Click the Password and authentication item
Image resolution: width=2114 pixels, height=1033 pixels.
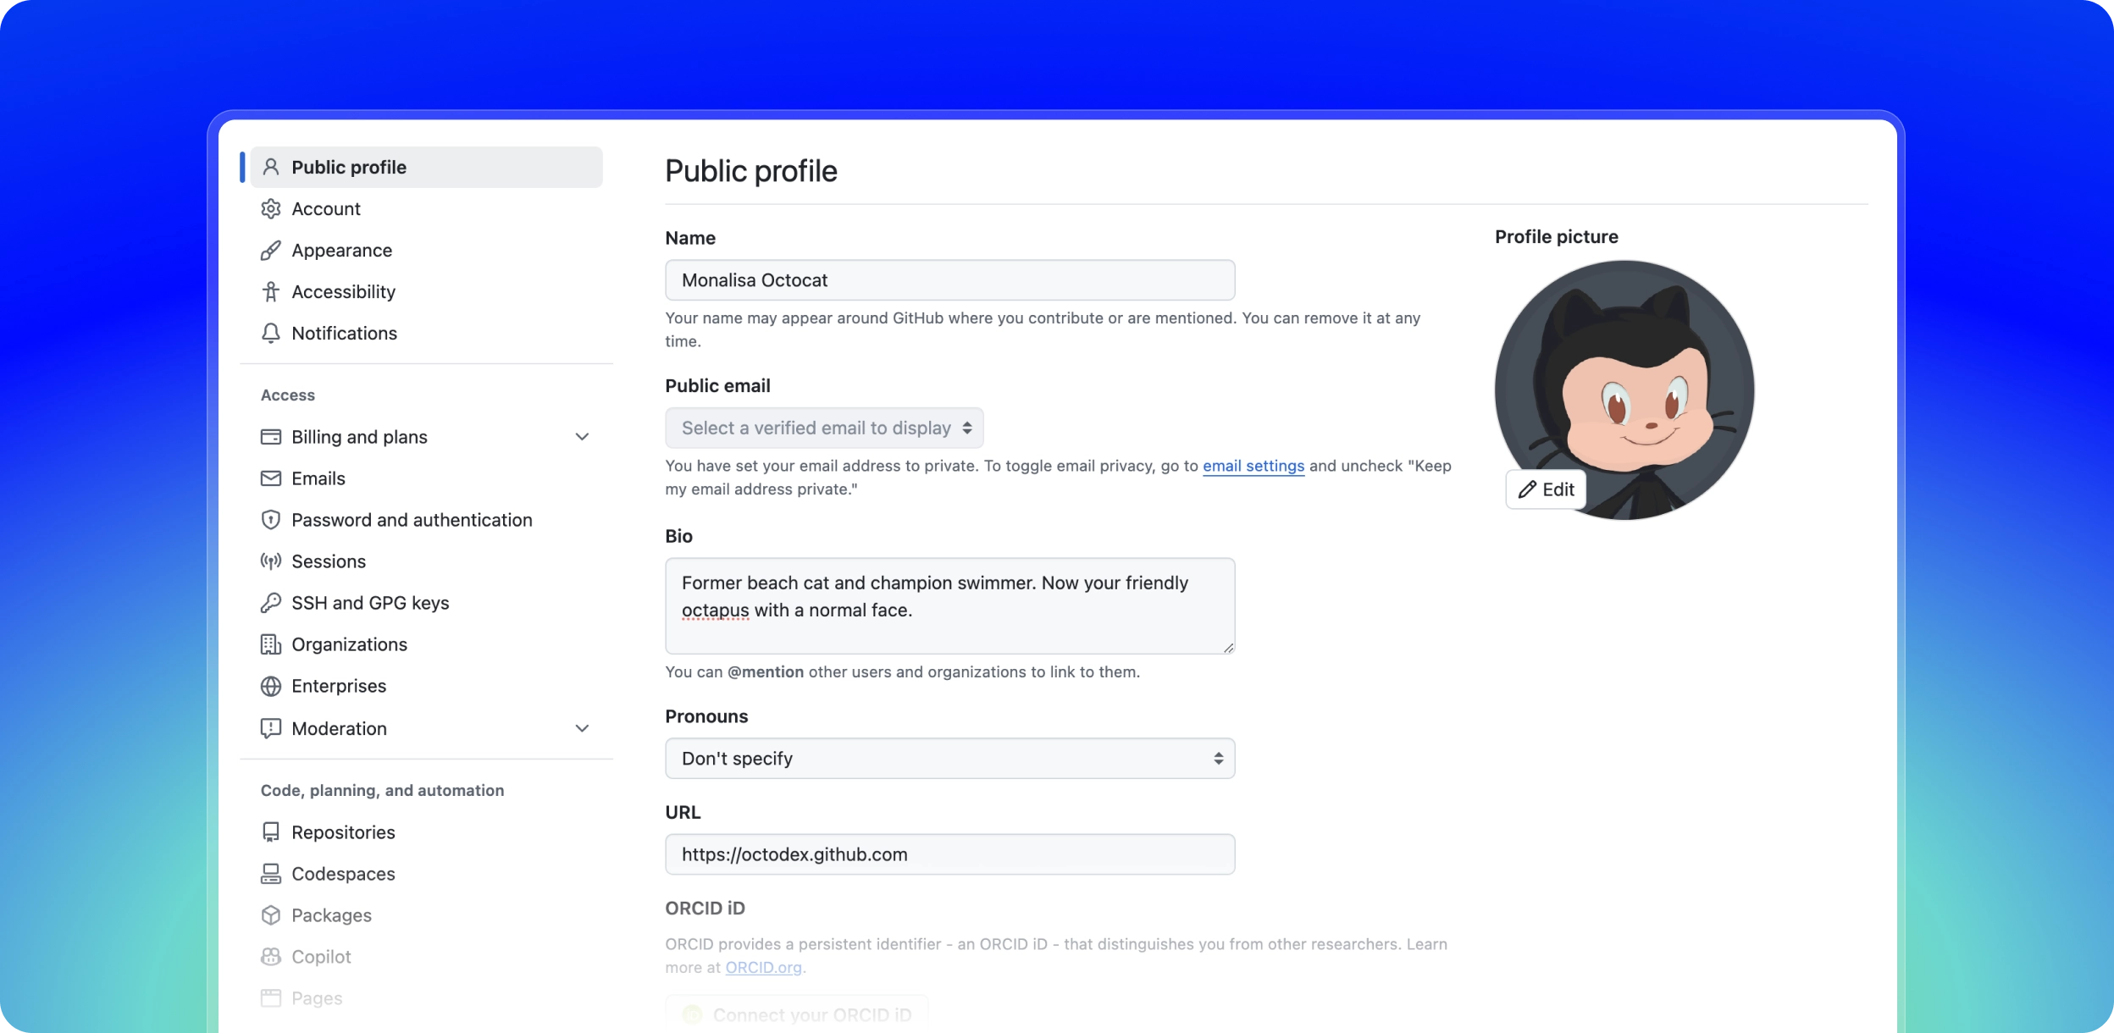(412, 519)
